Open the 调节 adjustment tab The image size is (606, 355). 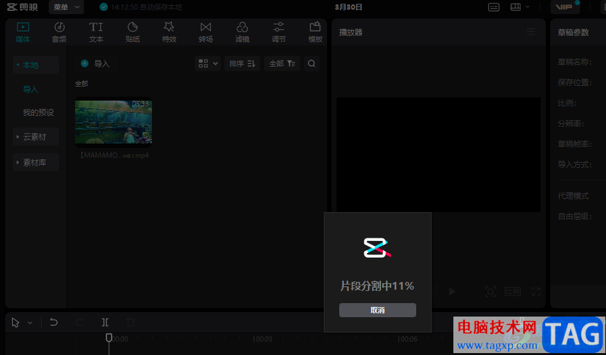tap(279, 33)
